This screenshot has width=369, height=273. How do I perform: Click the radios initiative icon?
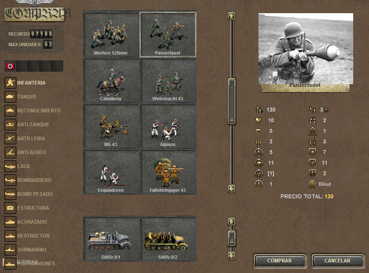312,141
